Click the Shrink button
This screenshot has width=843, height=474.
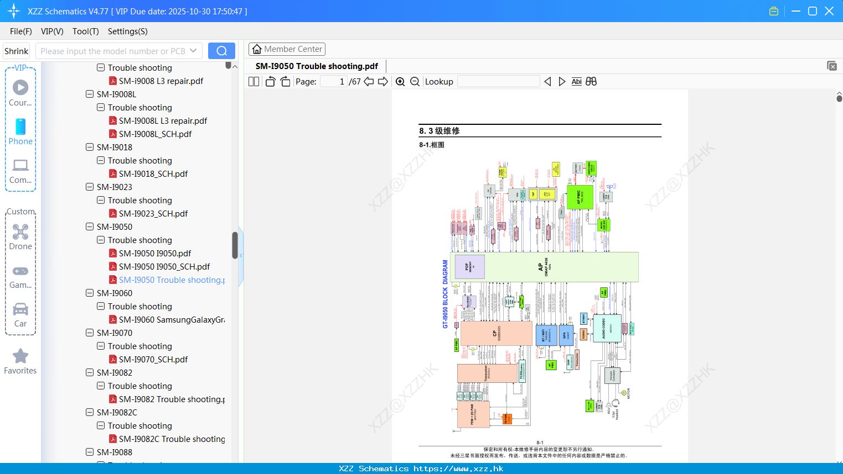pos(17,51)
